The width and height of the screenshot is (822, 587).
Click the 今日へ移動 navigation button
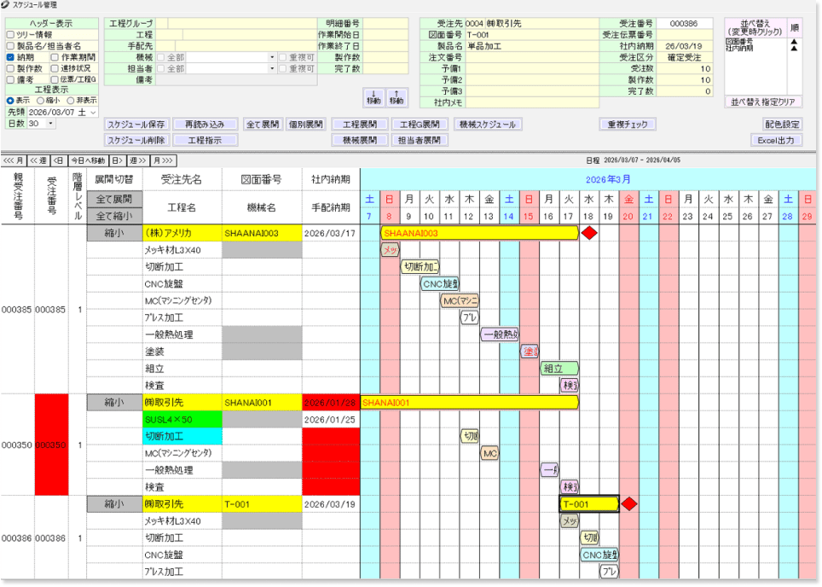click(88, 160)
